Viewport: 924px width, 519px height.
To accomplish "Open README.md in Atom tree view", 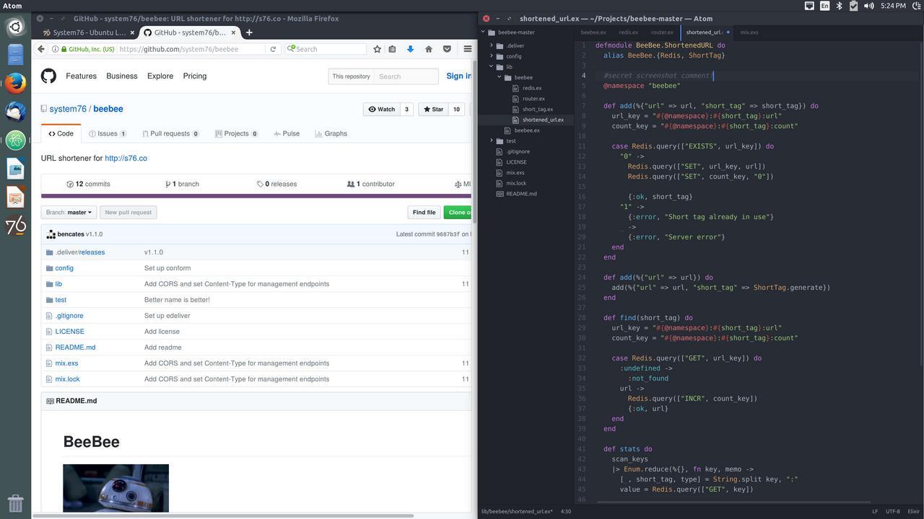I will pos(521,194).
